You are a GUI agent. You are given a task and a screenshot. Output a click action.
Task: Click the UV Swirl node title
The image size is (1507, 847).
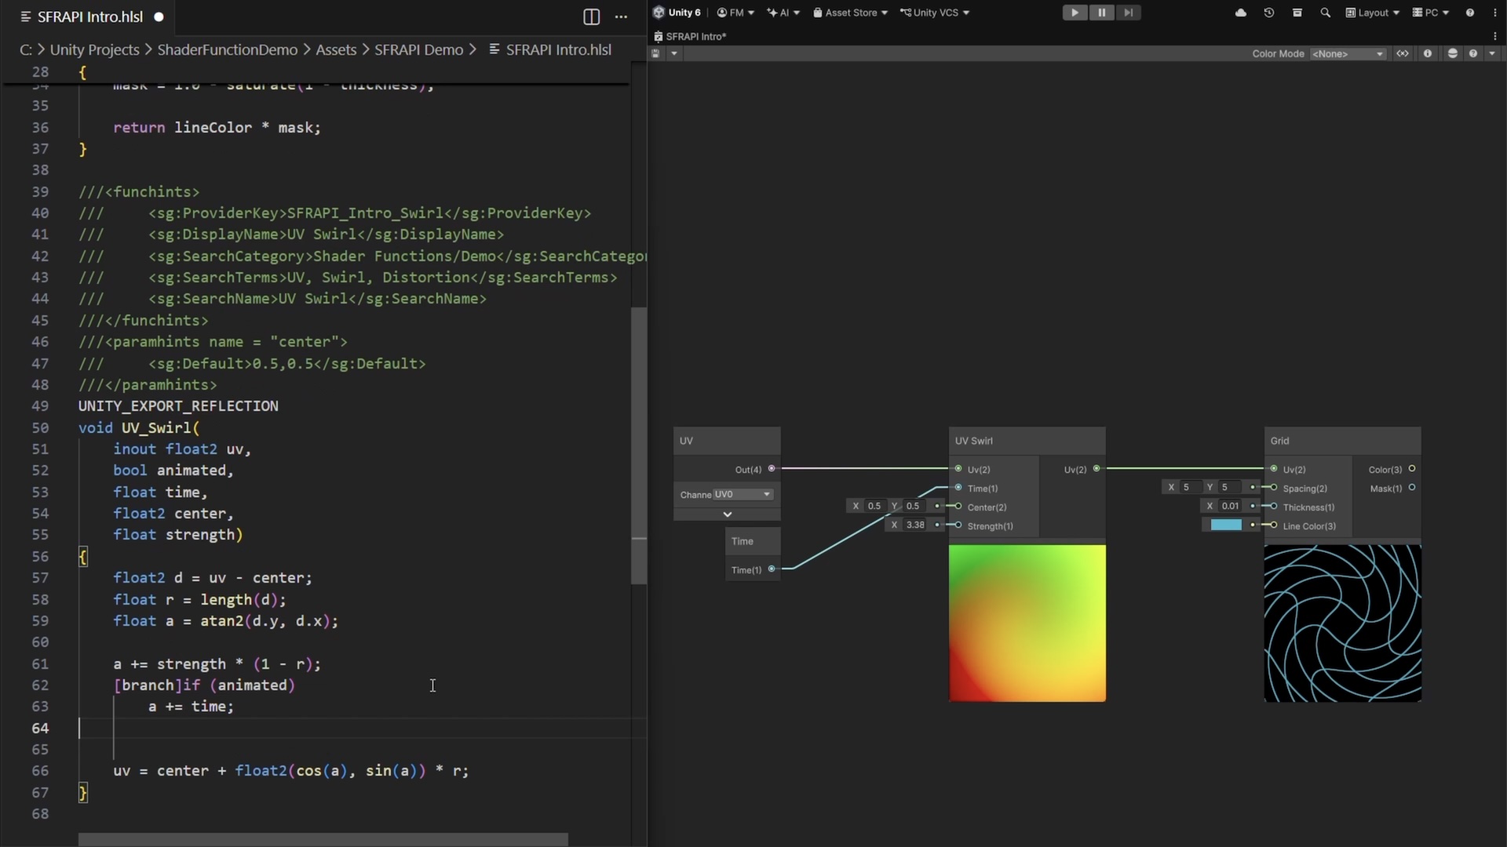(x=974, y=441)
